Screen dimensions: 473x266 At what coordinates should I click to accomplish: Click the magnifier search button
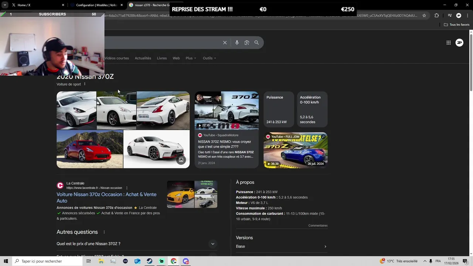pyautogui.click(x=256, y=42)
